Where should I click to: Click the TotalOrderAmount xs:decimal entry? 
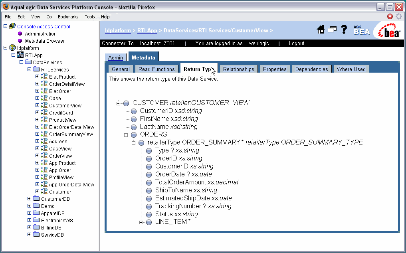tap(196, 182)
